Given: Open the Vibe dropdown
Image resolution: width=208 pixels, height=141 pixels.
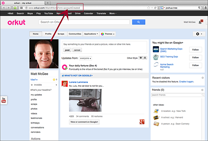Looking at the screenshot, I should point(34,80).
